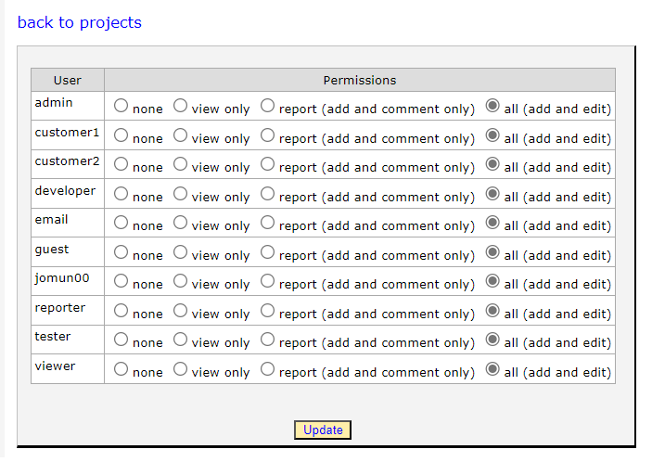Click the Permissions column header
The height and width of the screenshot is (462, 652).
[x=360, y=80]
